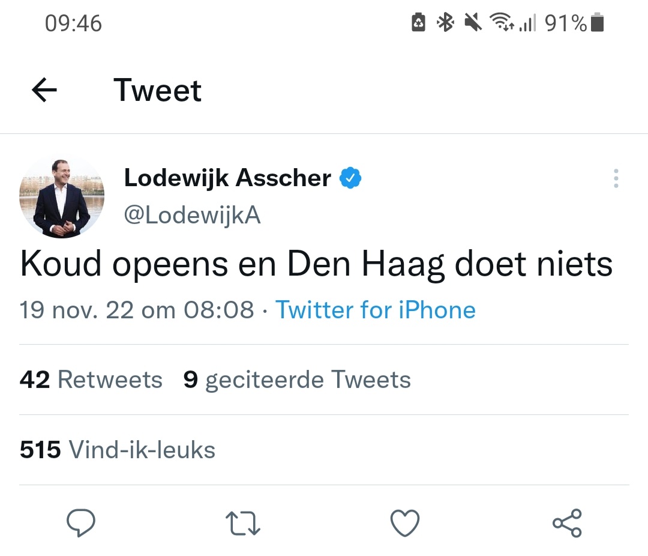View the 9 geciteerde Tweets list
The height and width of the screenshot is (556, 648).
click(297, 379)
